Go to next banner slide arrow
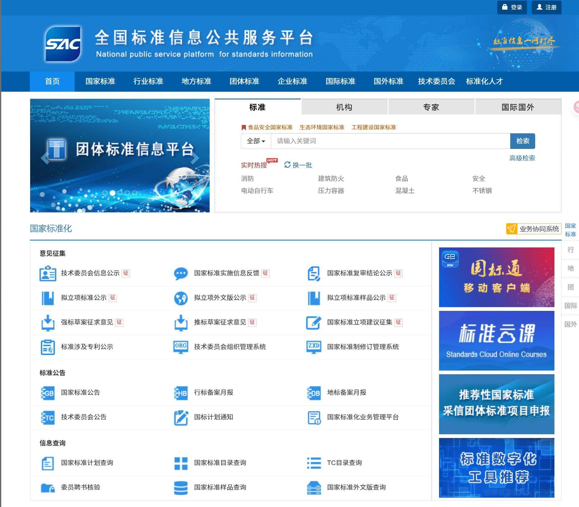Screen dimensions: 579x507 click(195, 158)
